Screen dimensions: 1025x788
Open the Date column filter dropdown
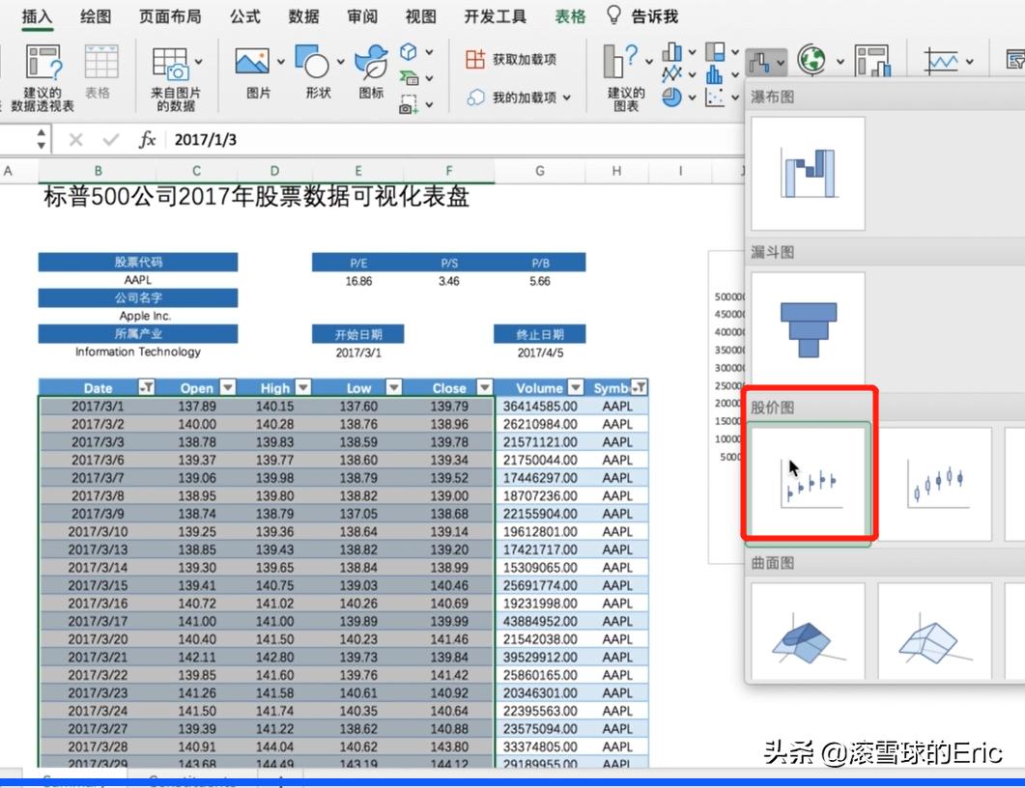pyautogui.click(x=147, y=388)
